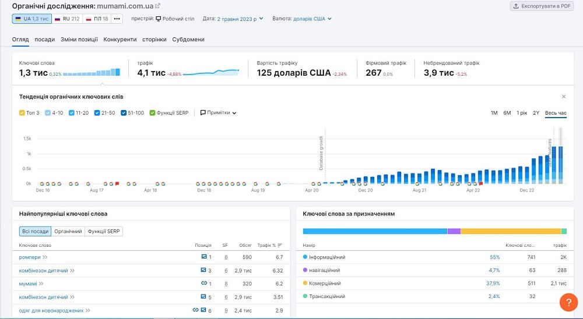The image size is (583, 319).
Task: Open external link icon next to mumami.com.ua
Action: [158, 6]
